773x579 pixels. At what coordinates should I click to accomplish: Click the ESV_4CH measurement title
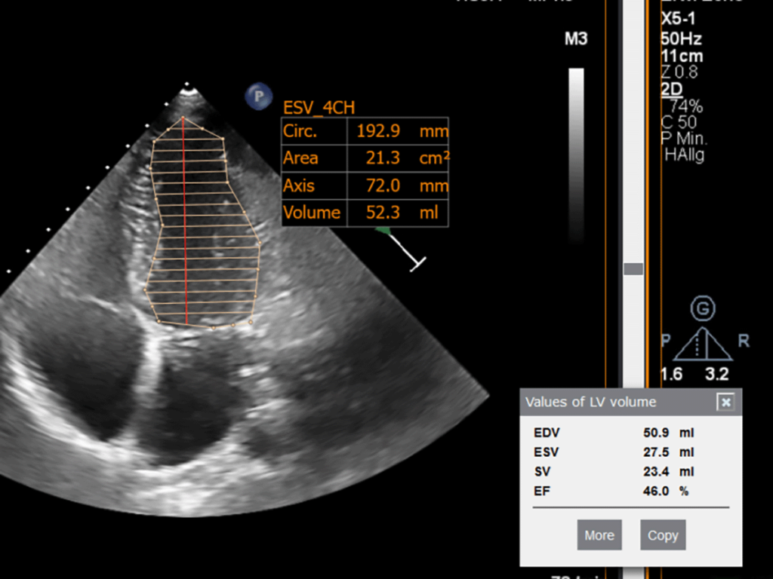click(319, 108)
